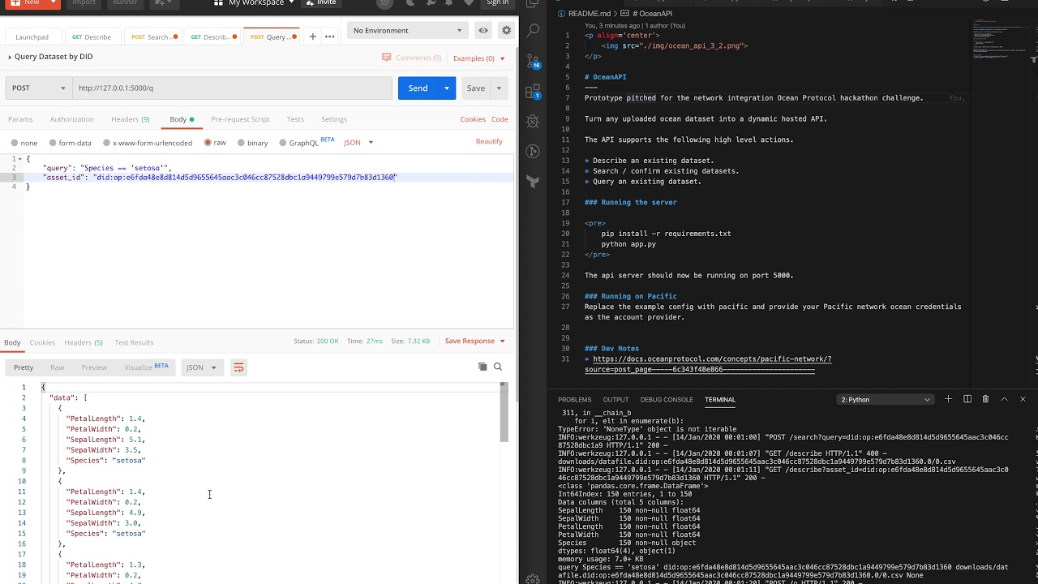Select the 'none' body type
Screen dimensions: 1038x584
point(24,143)
